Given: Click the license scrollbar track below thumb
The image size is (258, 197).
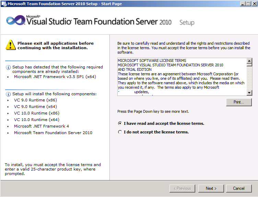Looking at the screenshot, I should [x=249, y=78].
